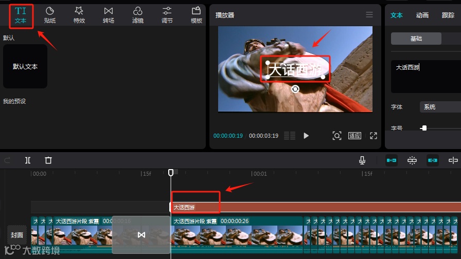Viewport: 461px width, 259px height.
Task: Delete selected clip with trash icon
Action: pyautogui.click(x=48, y=160)
